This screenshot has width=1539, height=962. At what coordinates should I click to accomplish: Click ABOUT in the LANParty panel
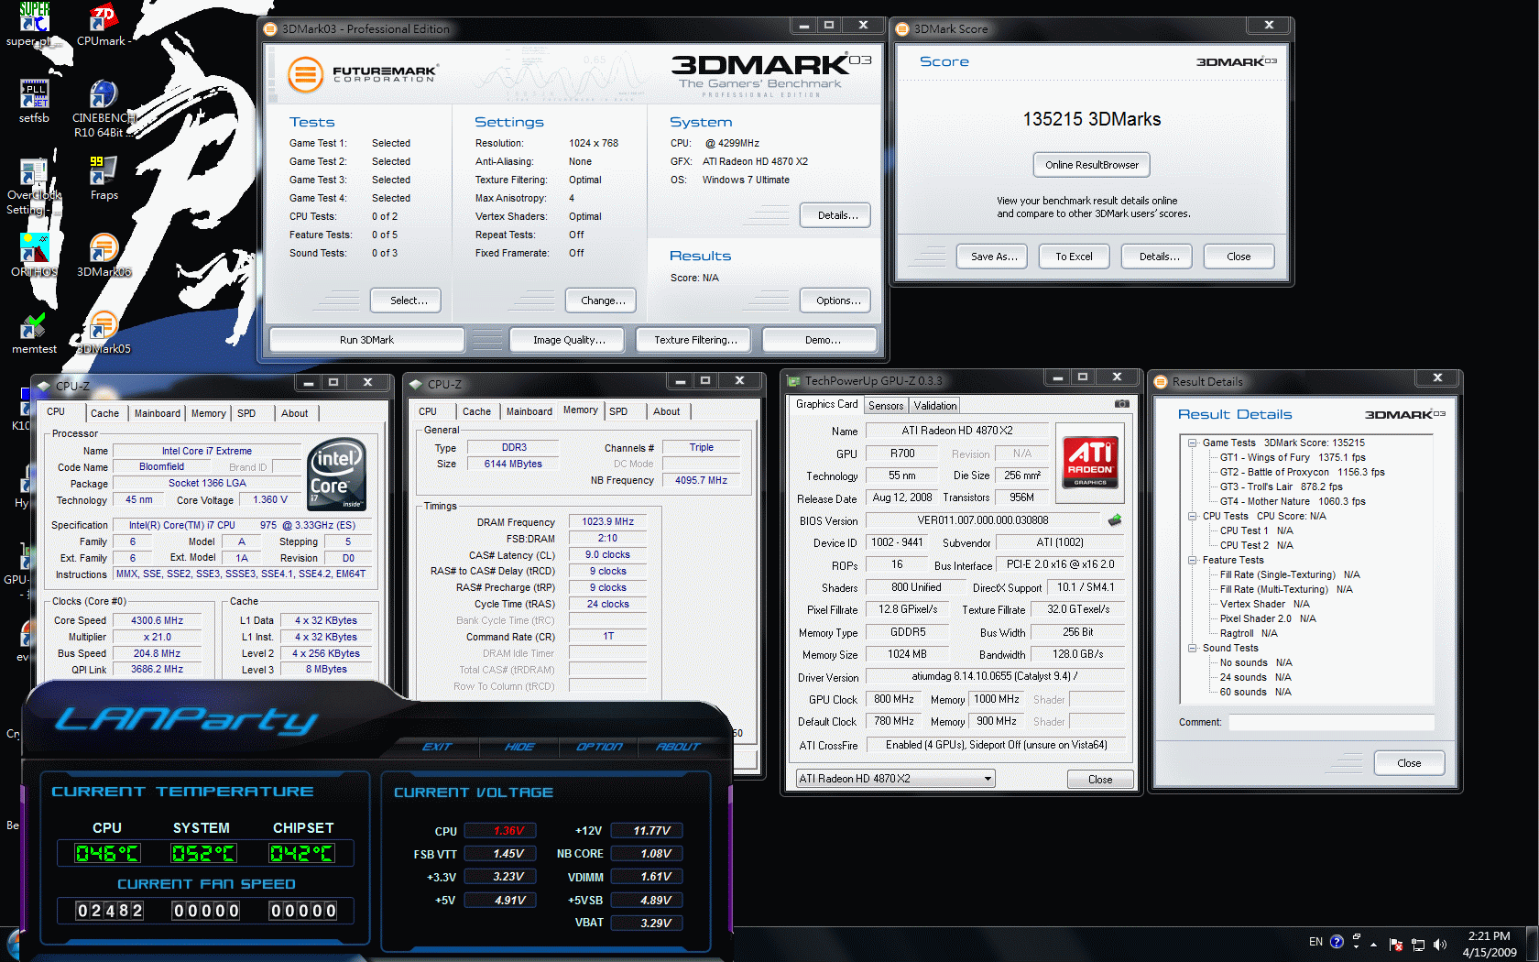coord(678,747)
